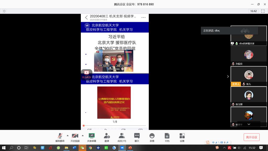
Task: Select 陈玉丽 participant thumbnail
Action: [x=249, y=96]
